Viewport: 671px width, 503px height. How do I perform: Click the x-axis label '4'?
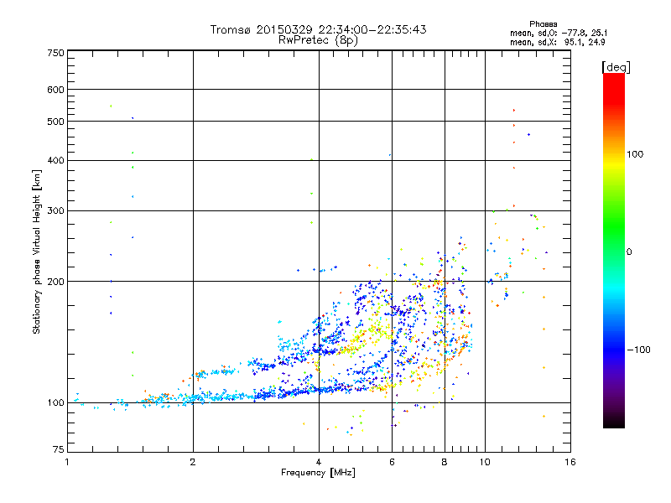(319, 462)
